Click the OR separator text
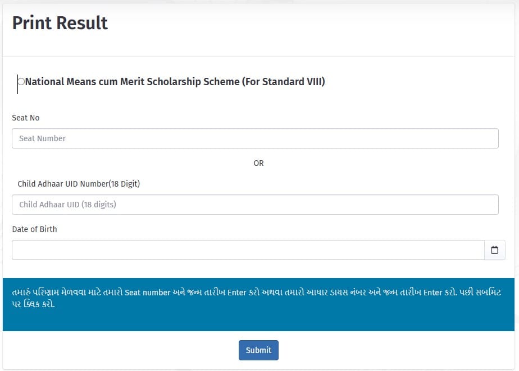The width and height of the screenshot is (519, 371). tap(258, 163)
